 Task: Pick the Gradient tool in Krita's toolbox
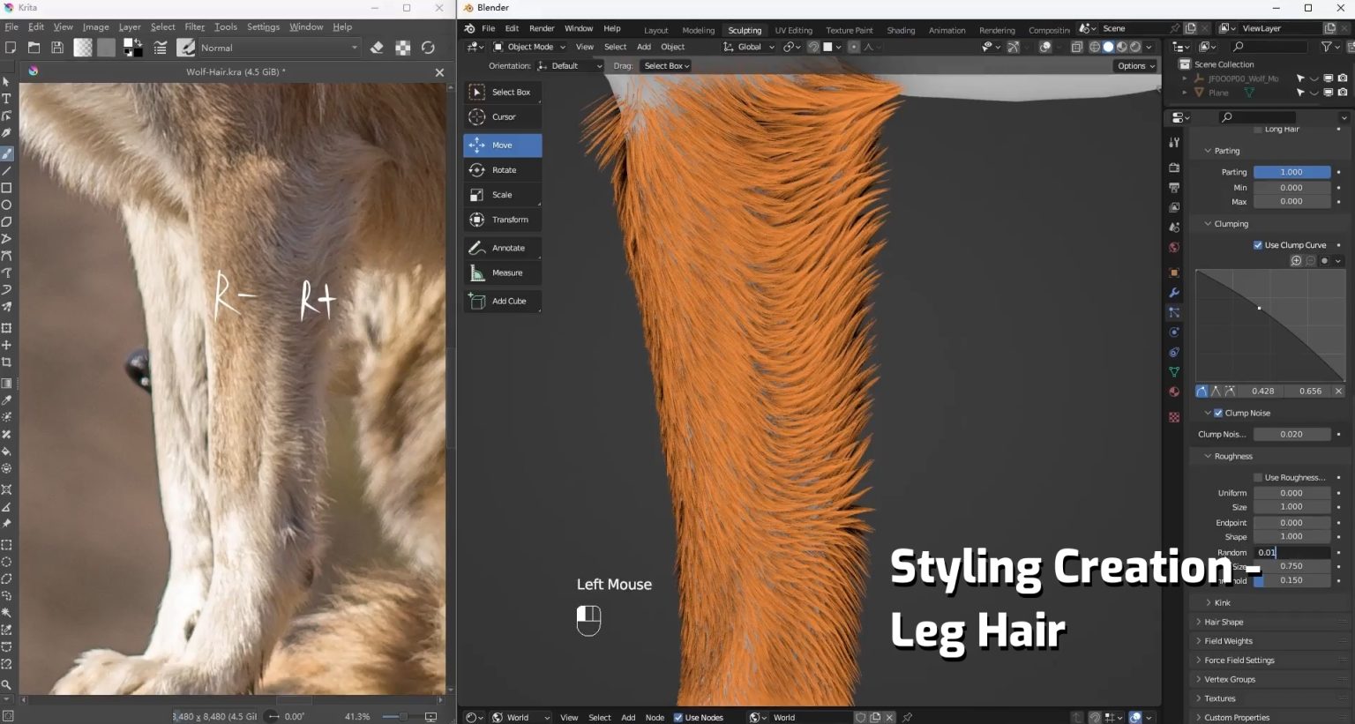point(7,382)
